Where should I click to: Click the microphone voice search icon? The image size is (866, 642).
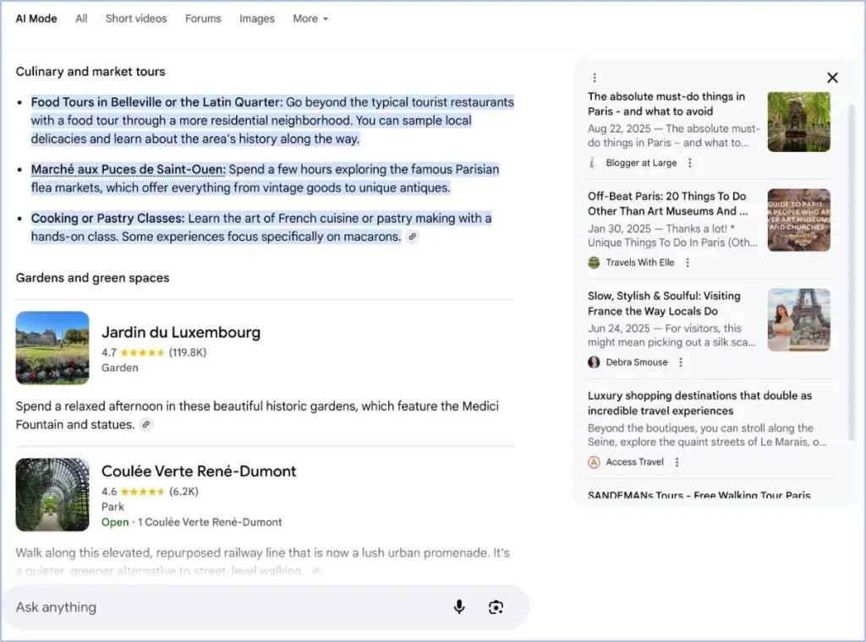point(459,607)
